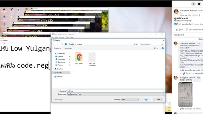Open the image thumbnail in the second comment
Viewport: 203px width, 114px height.
(x=185, y=94)
